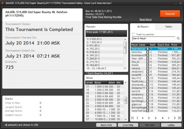Select blinds level 17 row

tap(104, 87)
